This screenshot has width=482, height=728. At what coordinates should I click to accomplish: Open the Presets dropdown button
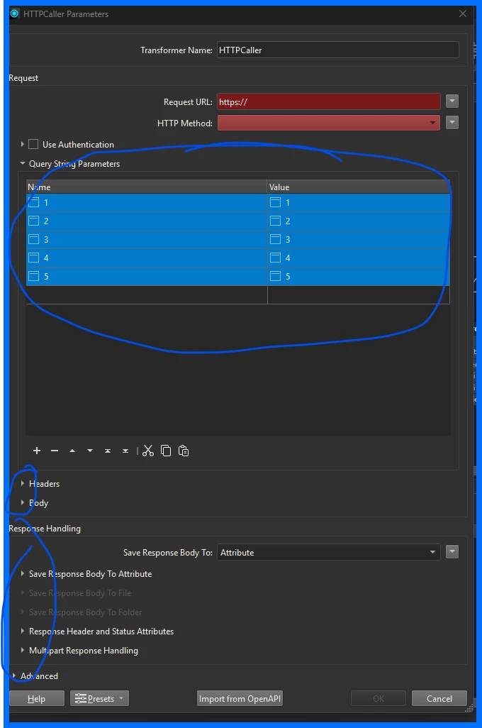tap(99, 698)
